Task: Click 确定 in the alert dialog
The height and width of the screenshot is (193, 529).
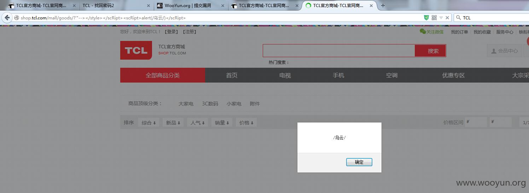Action: 359,162
